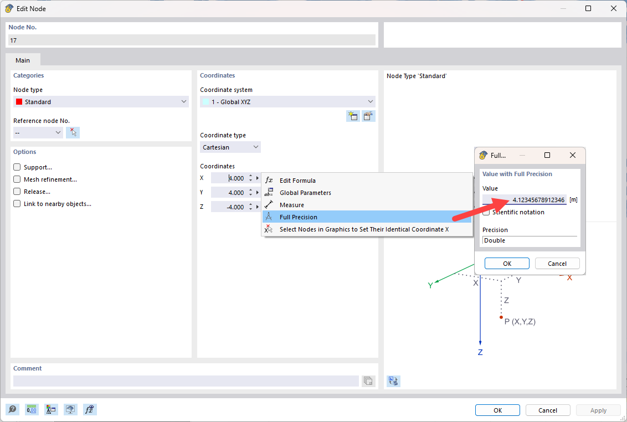Enable the Support option checkbox
627x422 pixels.
(x=17, y=167)
